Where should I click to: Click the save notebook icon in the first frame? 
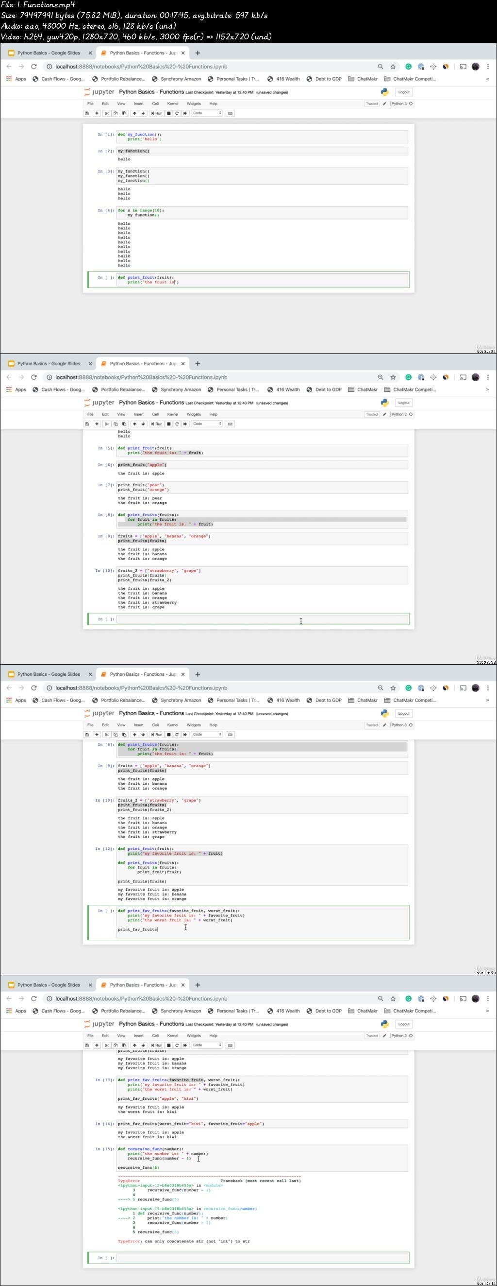click(x=87, y=113)
